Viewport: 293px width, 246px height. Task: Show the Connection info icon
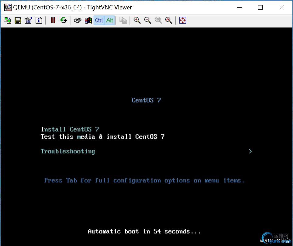point(39,20)
